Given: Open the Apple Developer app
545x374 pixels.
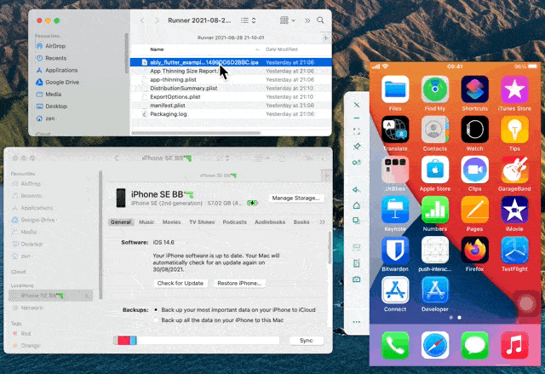Looking at the screenshot, I should (435, 290).
